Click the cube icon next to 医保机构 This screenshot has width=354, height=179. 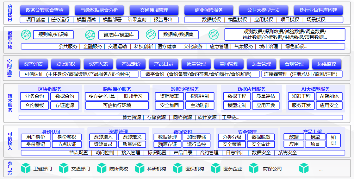pos(178,168)
